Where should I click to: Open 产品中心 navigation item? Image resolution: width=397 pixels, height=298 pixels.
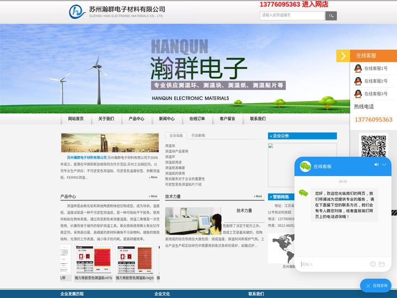pyautogui.click(x=137, y=119)
